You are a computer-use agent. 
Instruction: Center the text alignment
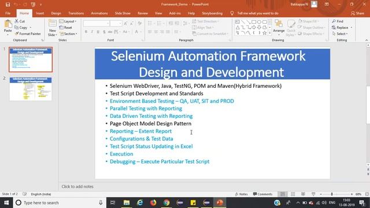click(156, 32)
